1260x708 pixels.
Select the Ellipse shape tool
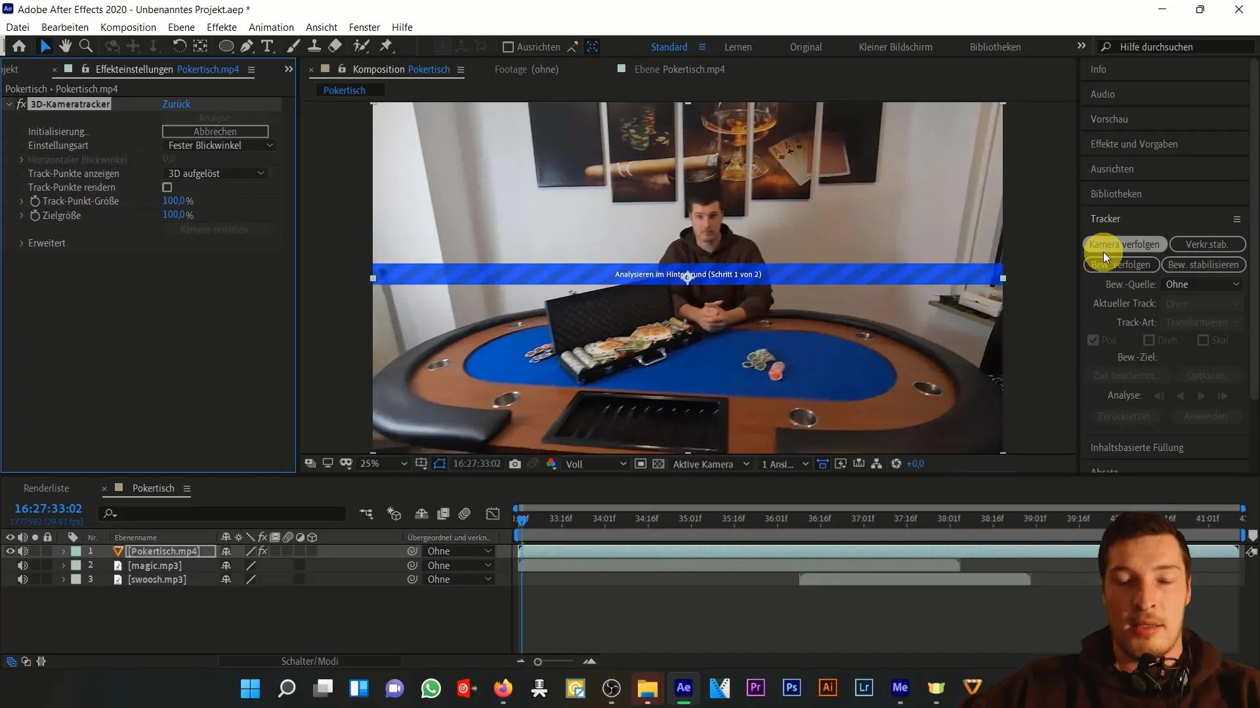(226, 47)
